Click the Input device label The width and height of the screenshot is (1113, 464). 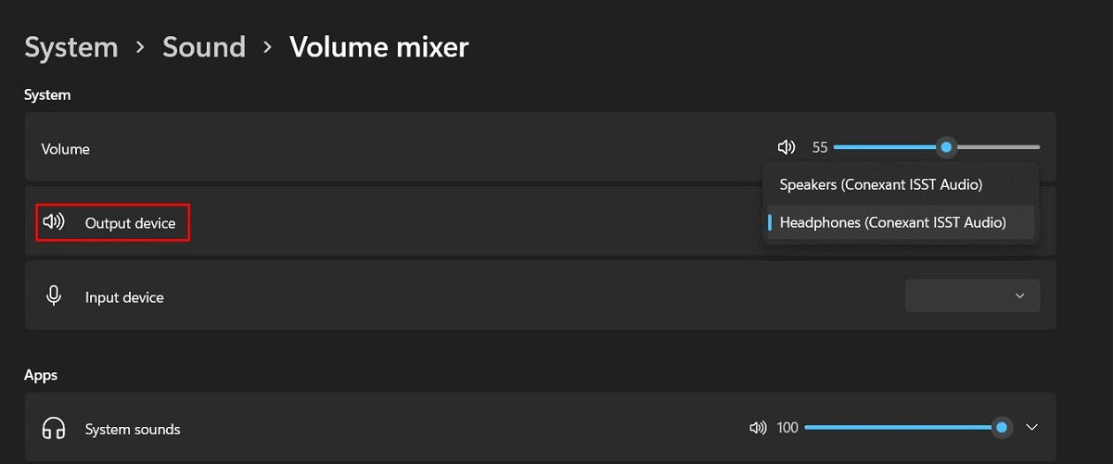124,297
